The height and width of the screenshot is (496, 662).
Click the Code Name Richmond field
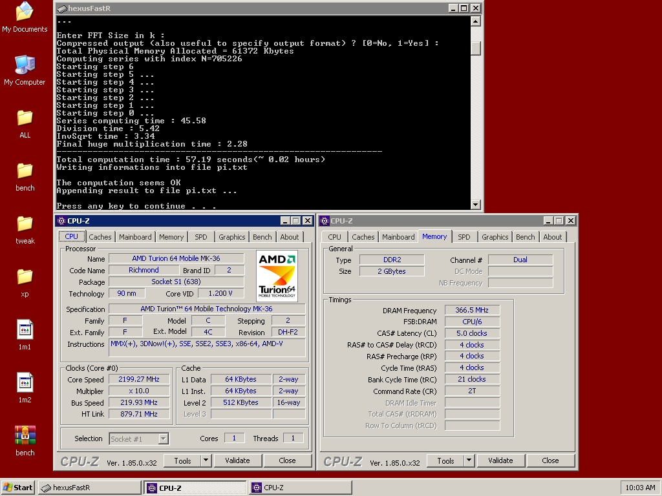click(x=144, y=271)
